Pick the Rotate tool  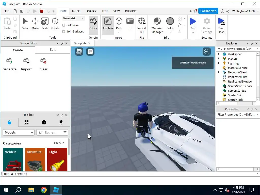point(55,24)
